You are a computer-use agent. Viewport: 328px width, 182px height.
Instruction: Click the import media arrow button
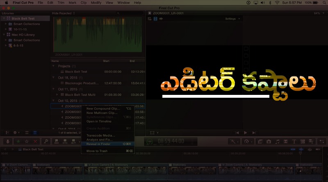pos(7,141)
